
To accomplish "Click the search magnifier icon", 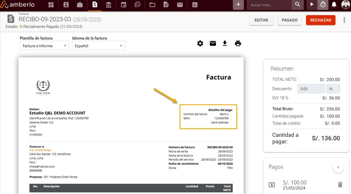I will [x=297, y=5].
